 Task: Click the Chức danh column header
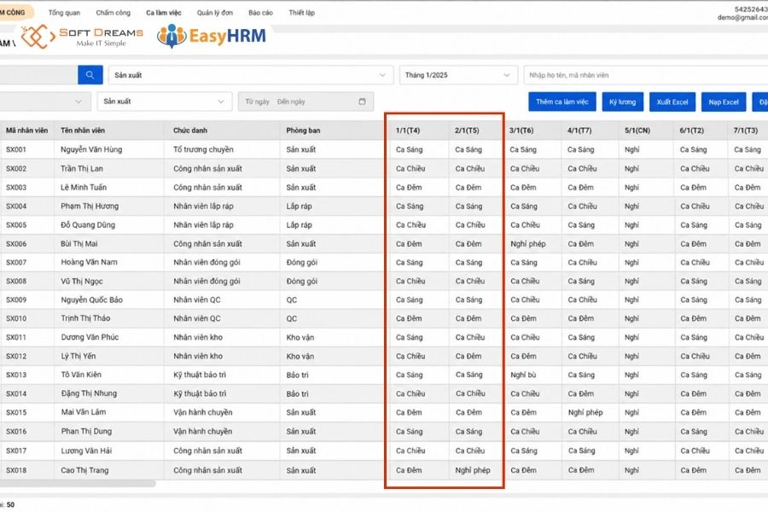pyautogui.click(x=190, y=131)
